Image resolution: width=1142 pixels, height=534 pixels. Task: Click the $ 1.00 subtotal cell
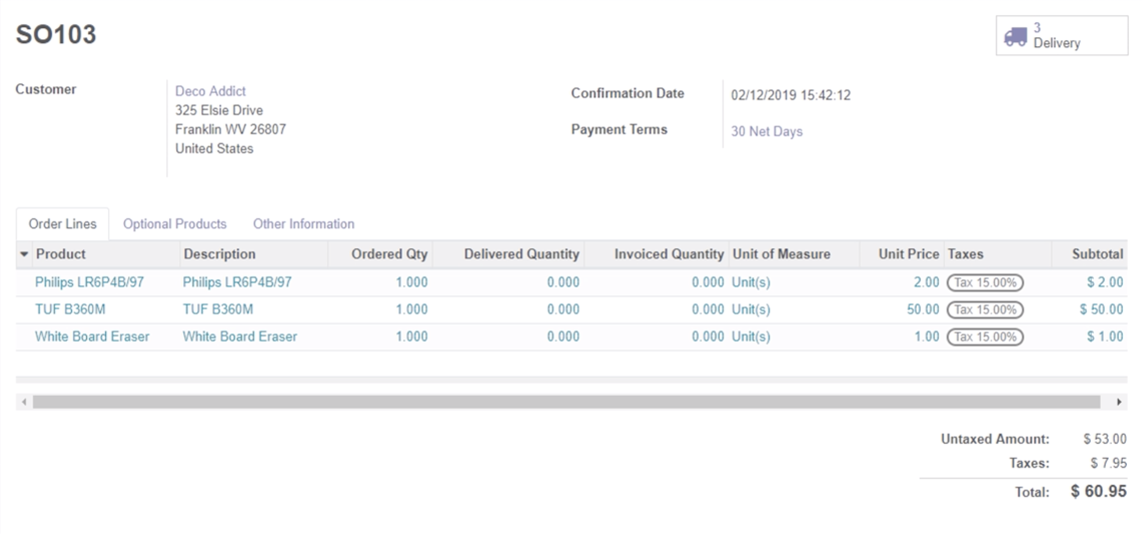coord(1105,337)
